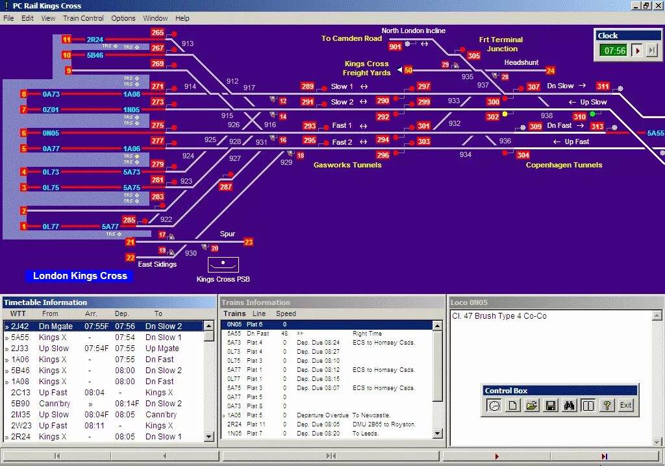This screenshot has height=466, width=665.
Task: Click the notebook panels icon in Control Box
Action: click(x=588, y=406)
